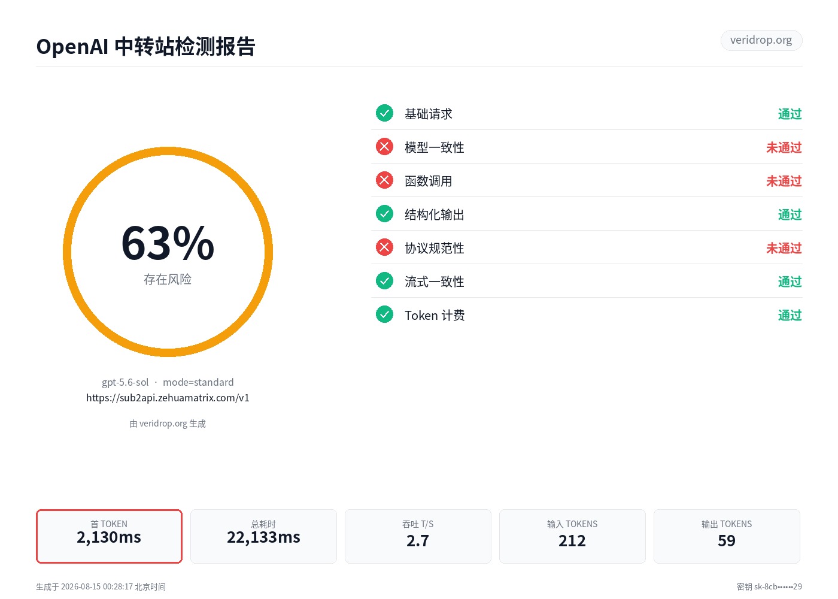
Task: Click the 由 veridrop.org 生成 text
Action: pyautogui.click(x=168, y=423)
